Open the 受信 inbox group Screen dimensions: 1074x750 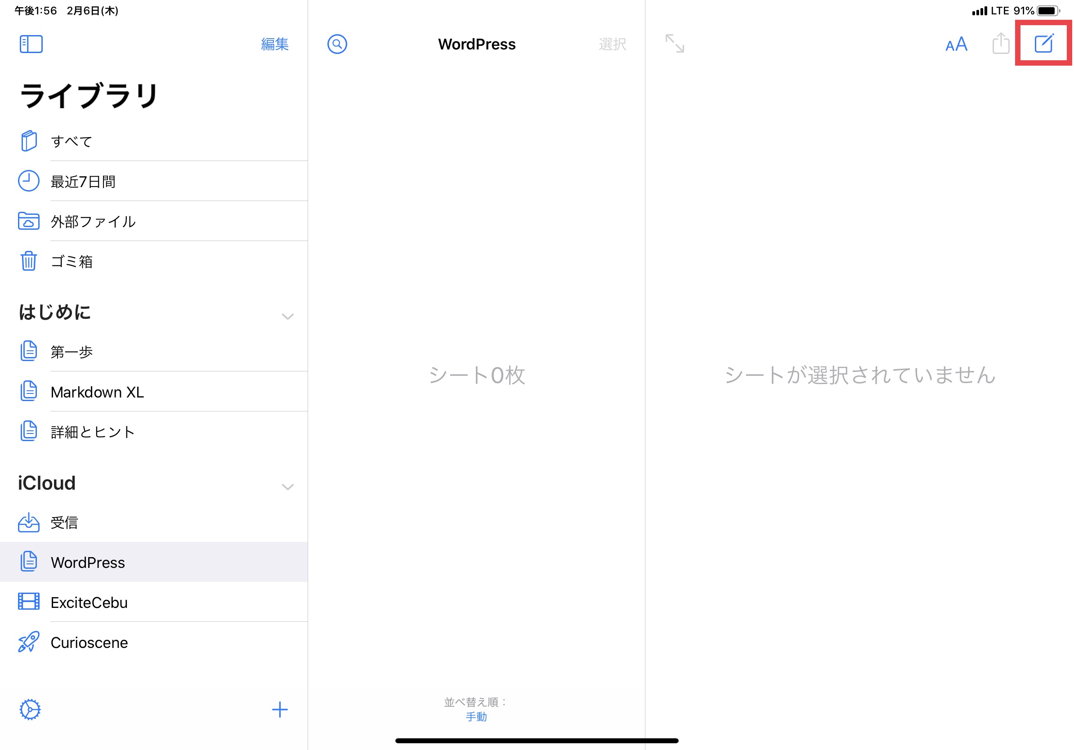[64, 522]
